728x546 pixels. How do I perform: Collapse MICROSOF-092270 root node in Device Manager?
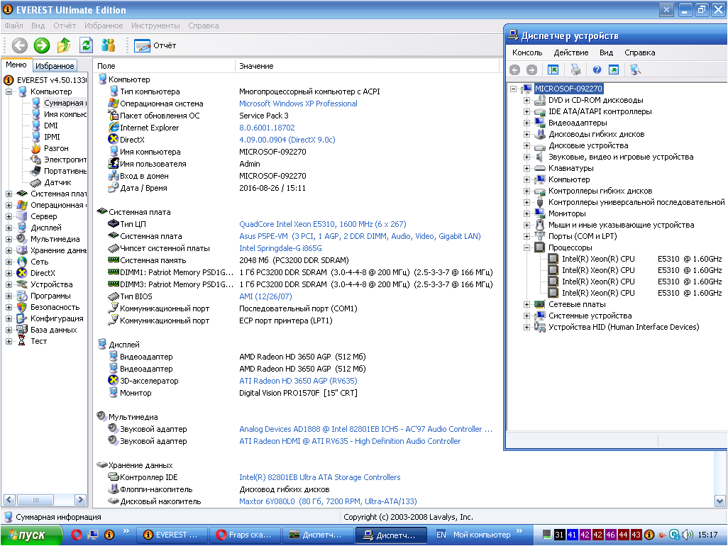pyautogui.click(x=514, y=89)
